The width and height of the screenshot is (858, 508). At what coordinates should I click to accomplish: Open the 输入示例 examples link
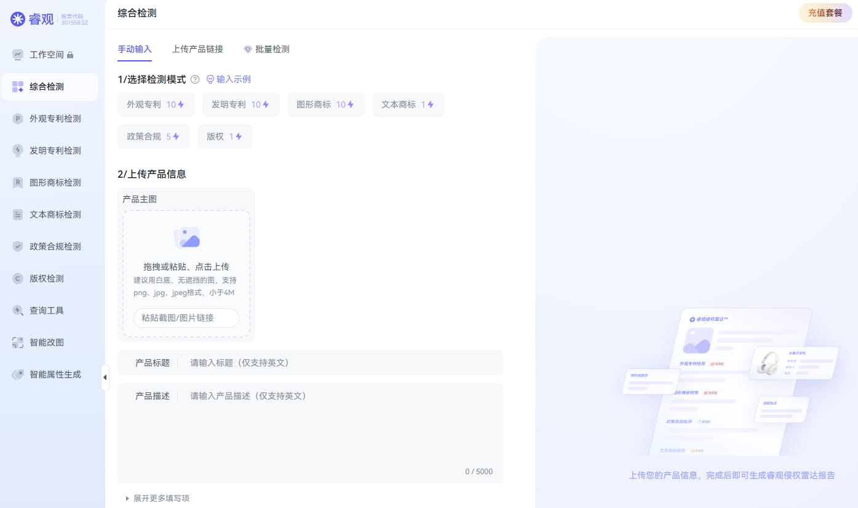(x=228, y=79)
